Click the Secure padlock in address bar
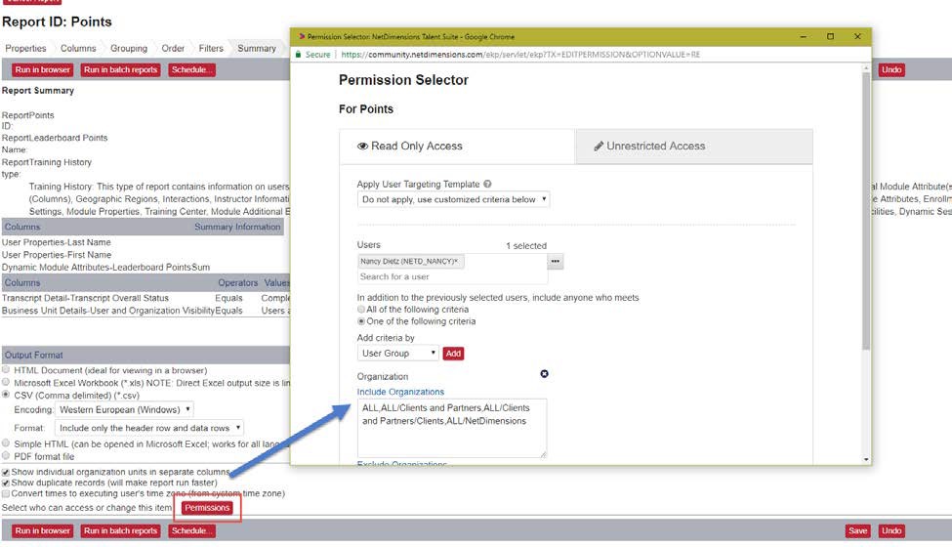 click(298, 54)
